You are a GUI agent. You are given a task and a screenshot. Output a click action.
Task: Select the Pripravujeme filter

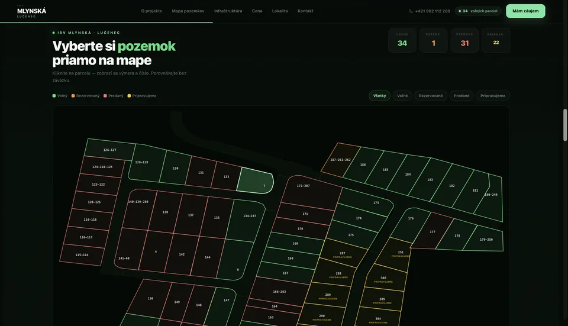pyautogui.click(x=493, y=96)
